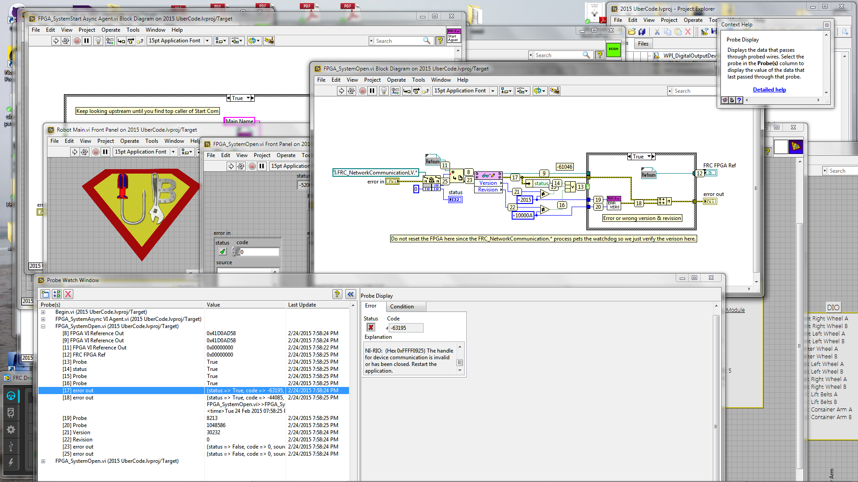This screenshot has width=858, height=482.
Task: Click FRC Driver Station steering wheel tab icon
Action: [x=11, y=396]
